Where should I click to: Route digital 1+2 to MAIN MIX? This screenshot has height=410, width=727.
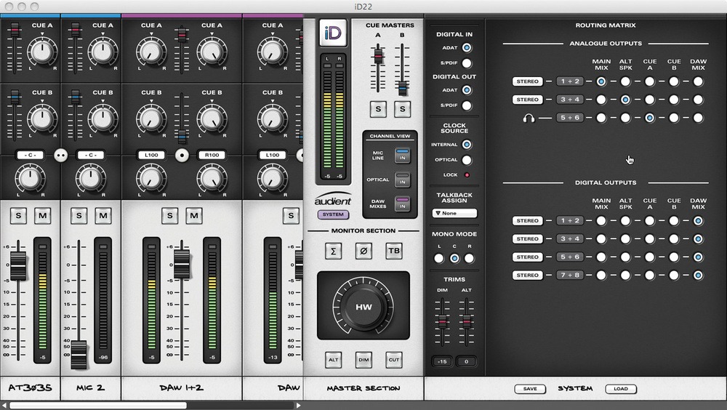601,221
